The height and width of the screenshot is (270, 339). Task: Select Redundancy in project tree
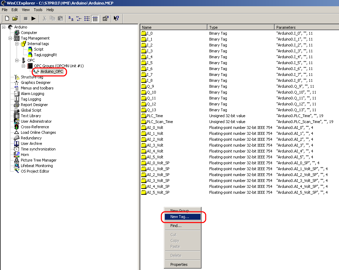click(31, 138)
